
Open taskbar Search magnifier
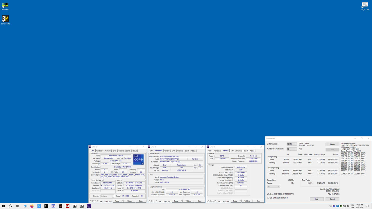pos(10,206)
